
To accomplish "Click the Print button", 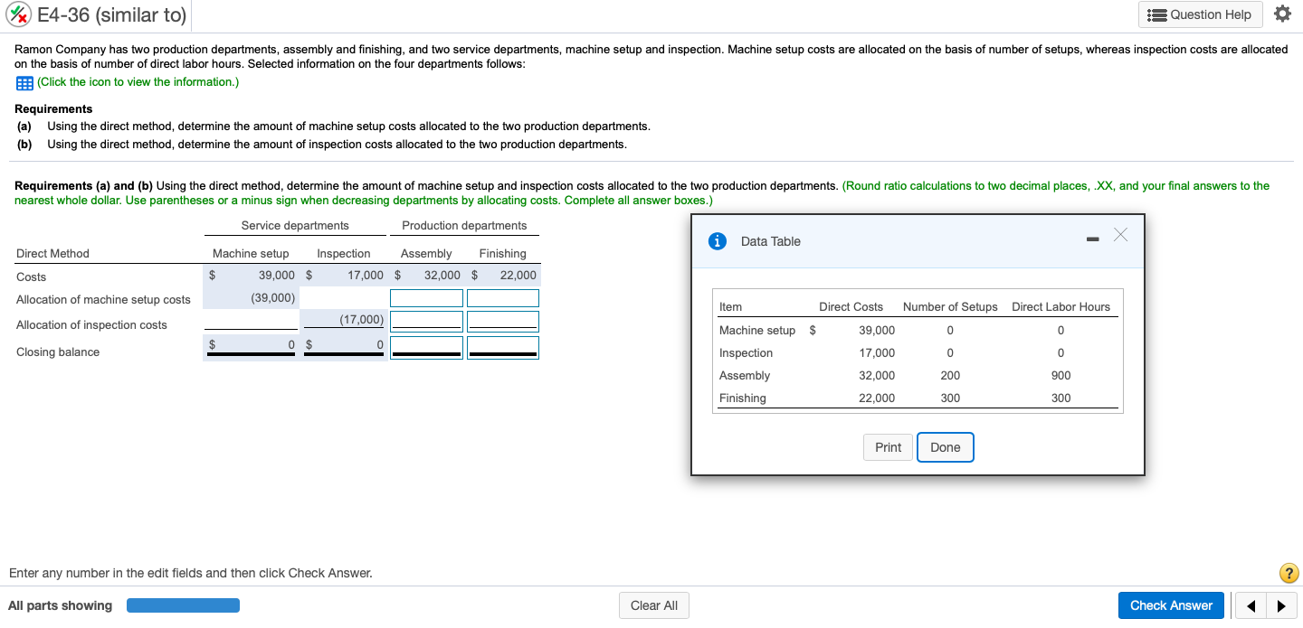I will coord(888,447).
